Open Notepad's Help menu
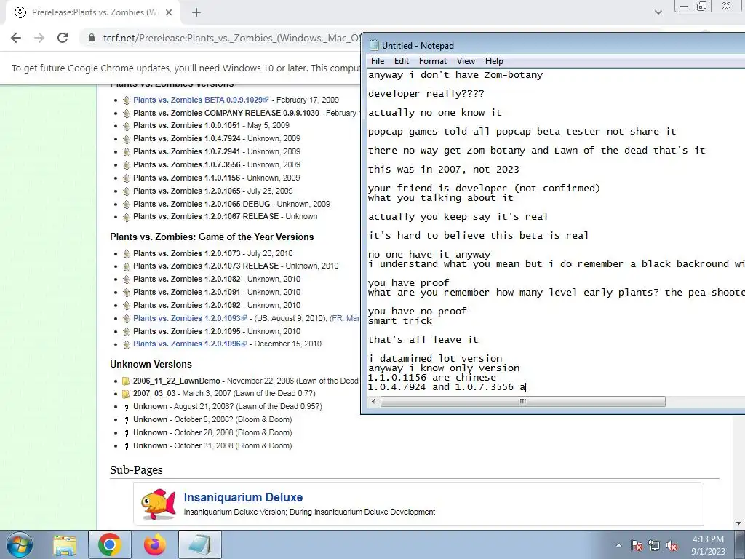 [494, 61]
